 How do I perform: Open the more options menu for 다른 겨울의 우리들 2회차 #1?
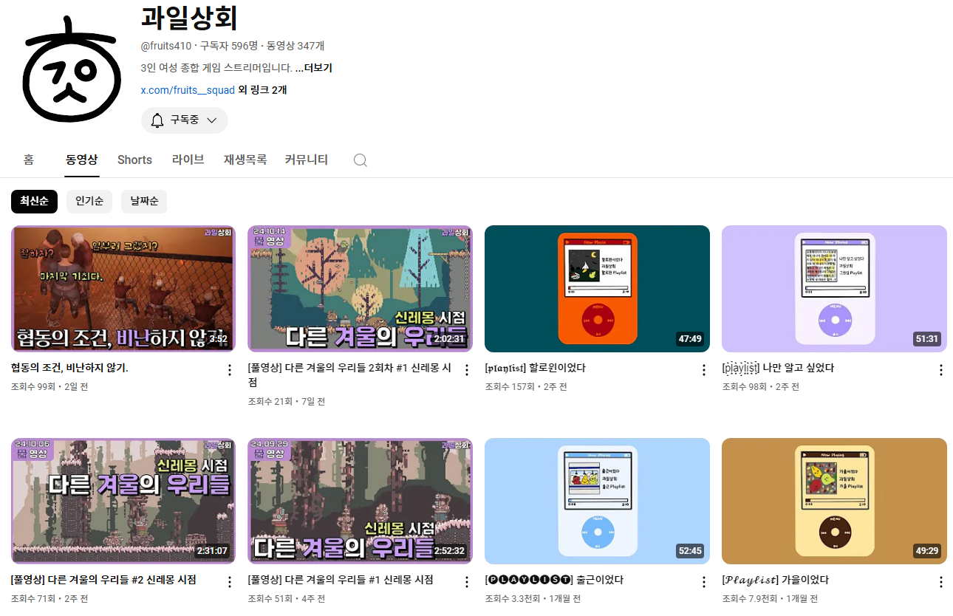point(467,370)
